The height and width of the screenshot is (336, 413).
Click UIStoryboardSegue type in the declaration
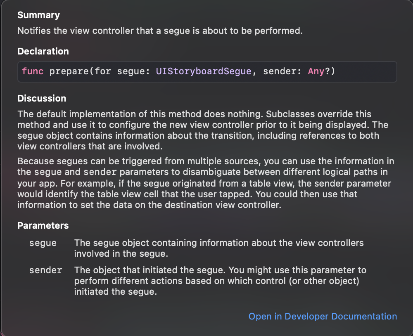[204, 71]
